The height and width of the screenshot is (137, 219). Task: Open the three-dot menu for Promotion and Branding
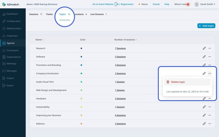tap(210, 65)
